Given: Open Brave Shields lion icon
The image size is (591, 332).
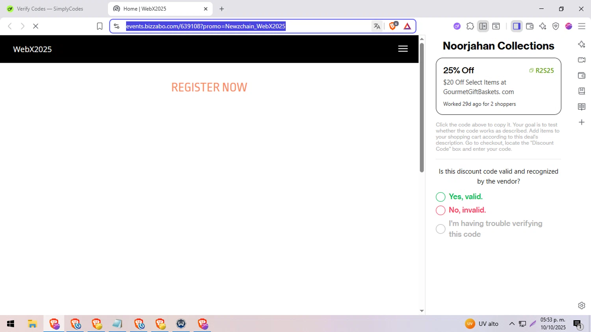Looking at the screenshot, I should click(393, 26).
